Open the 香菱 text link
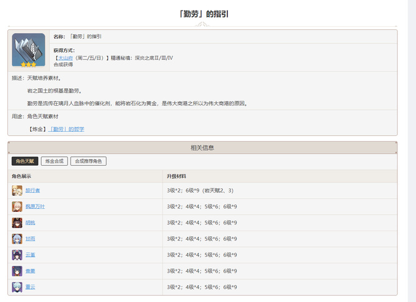Image resolution: width=416 pixels, height=302 pixels. [x=30, y=271]
